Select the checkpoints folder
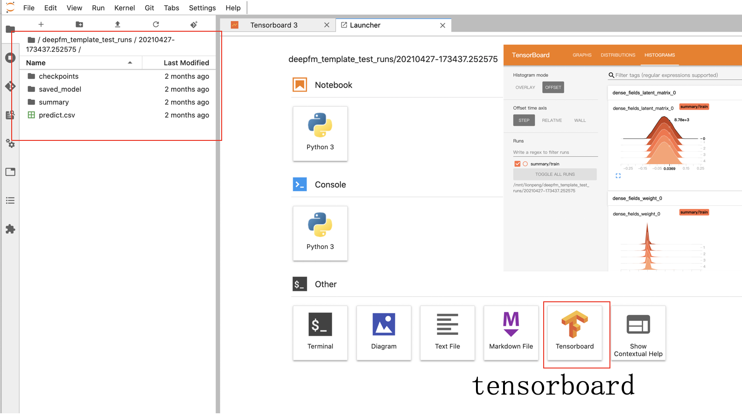742x417 pixels. pos(118,76)
